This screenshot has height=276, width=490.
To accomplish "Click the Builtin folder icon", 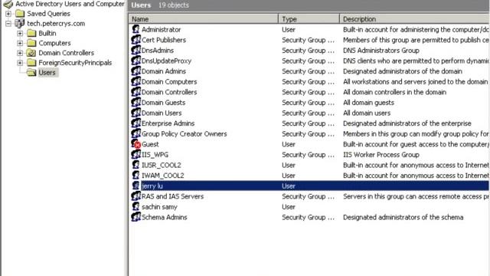I will tap(31, 33).
